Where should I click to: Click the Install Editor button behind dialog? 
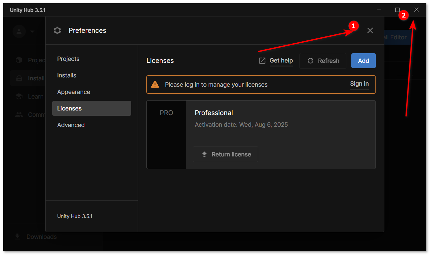tap(398, 37)
